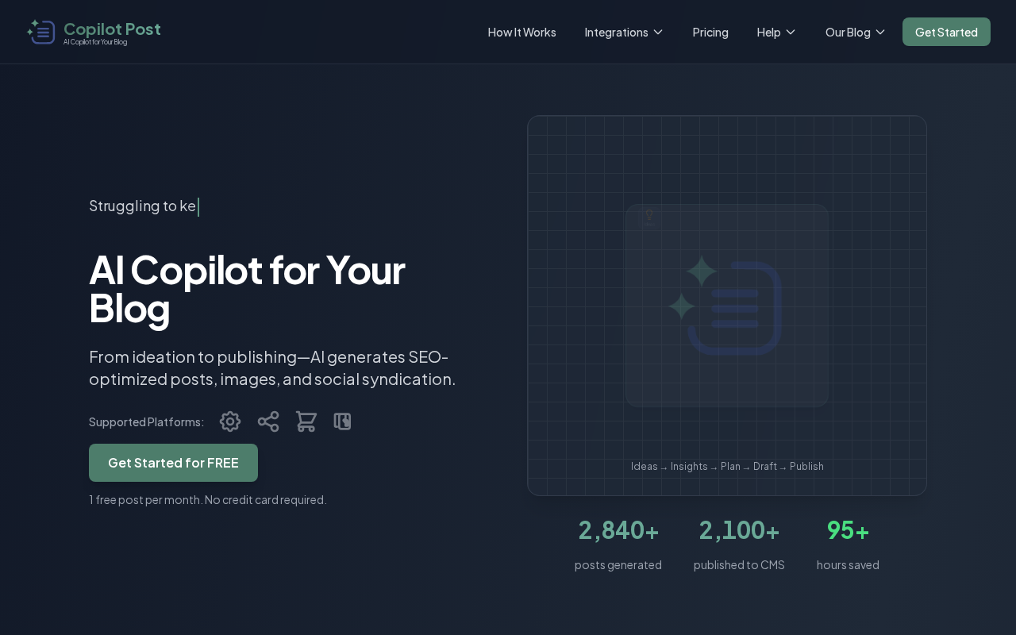Click the 'published to CMS' label

pos(739,564)
